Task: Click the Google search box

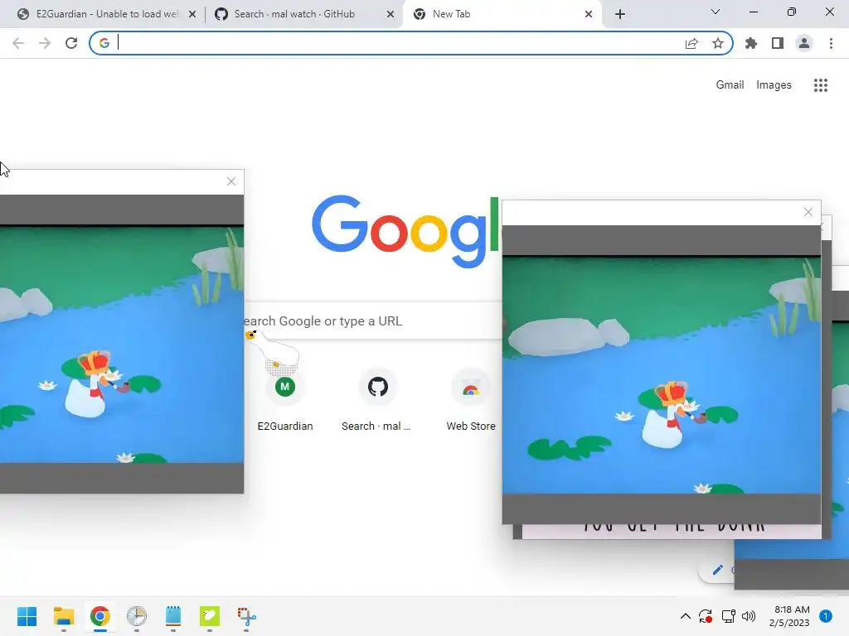Action: click(x=373, y=321)
